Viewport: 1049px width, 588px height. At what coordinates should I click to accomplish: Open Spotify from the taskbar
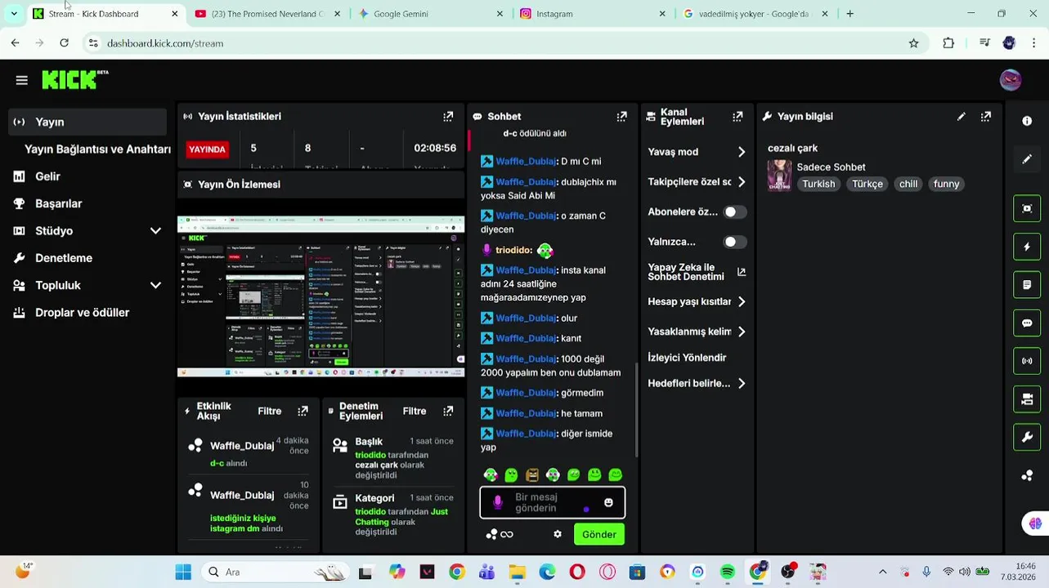click(728, 572)
